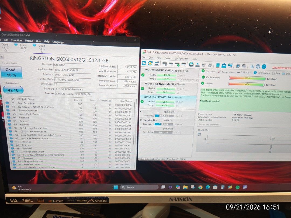Viewport: 291px width, 218px height.
Task: Click the 42 °C temperature button in CrystalDiskInfo
Action: [13, 90]
